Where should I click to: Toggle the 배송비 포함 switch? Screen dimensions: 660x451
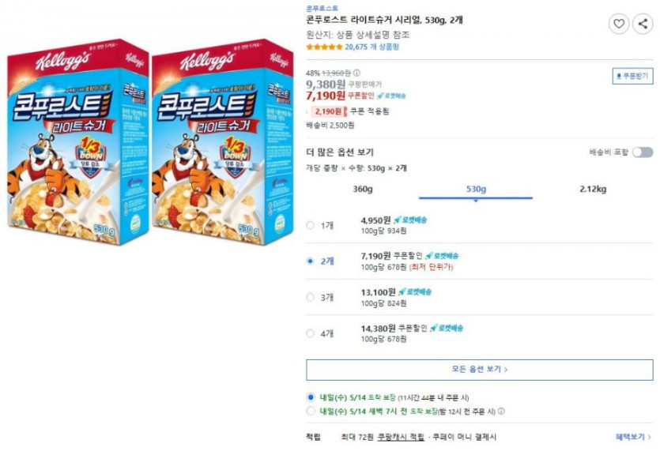[642, 152]
